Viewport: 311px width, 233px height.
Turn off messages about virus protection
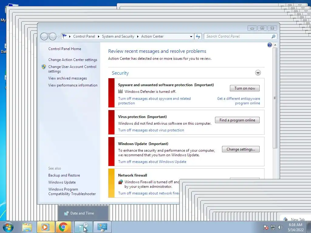151,130
